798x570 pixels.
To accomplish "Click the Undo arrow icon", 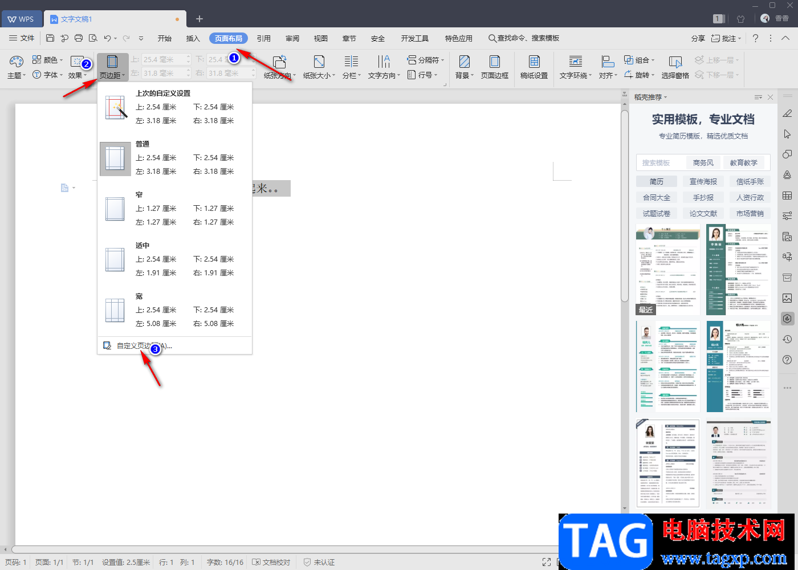I will pyautogui.click(x=107, y=38).
